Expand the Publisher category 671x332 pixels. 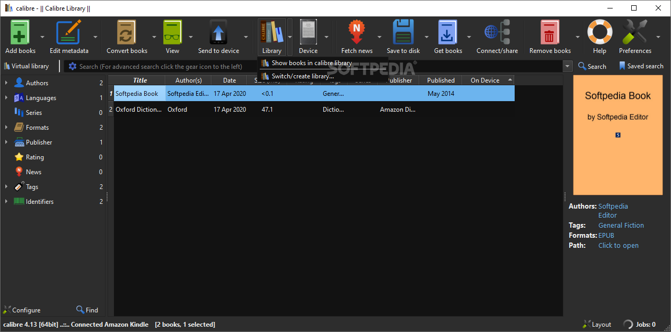click(x=6, y=142)
